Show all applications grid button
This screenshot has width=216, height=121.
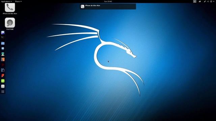point(3,92)
